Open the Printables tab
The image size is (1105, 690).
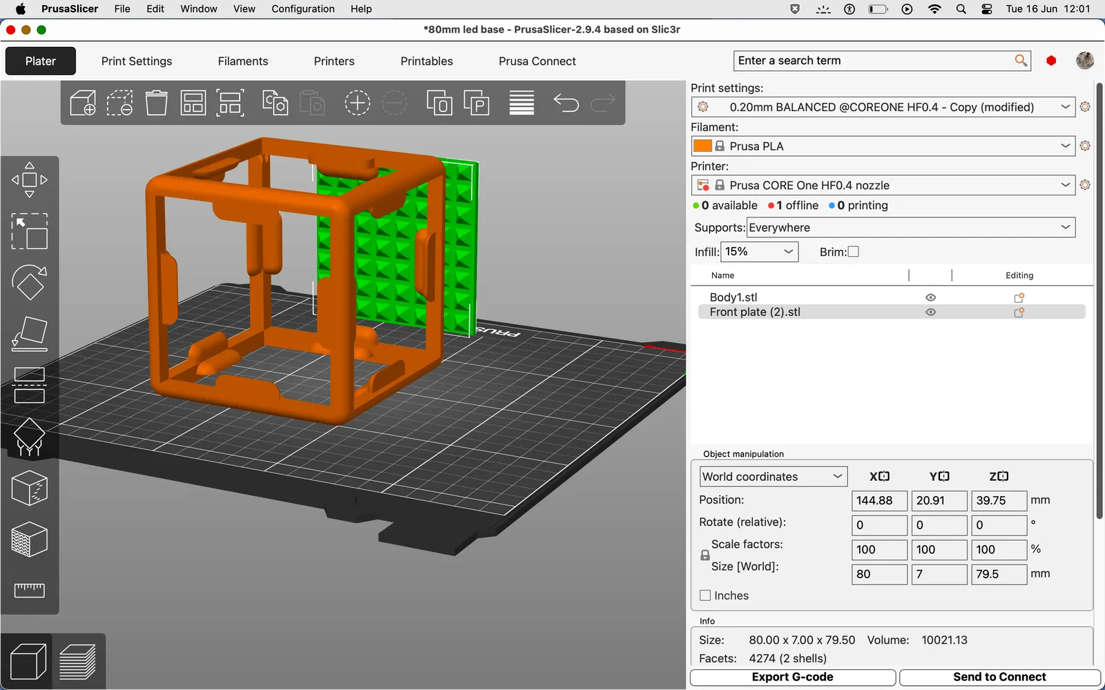click(427, 61)
